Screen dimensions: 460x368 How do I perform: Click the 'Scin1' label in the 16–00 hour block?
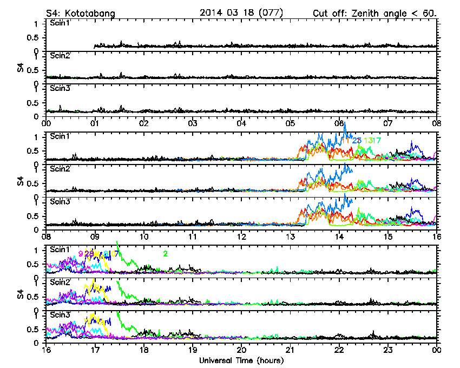[x=60, y=249]
